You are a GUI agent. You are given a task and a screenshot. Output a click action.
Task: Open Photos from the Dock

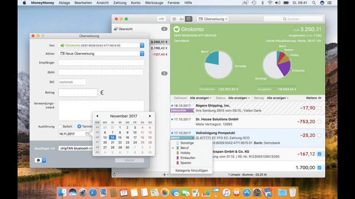(165, 193)
